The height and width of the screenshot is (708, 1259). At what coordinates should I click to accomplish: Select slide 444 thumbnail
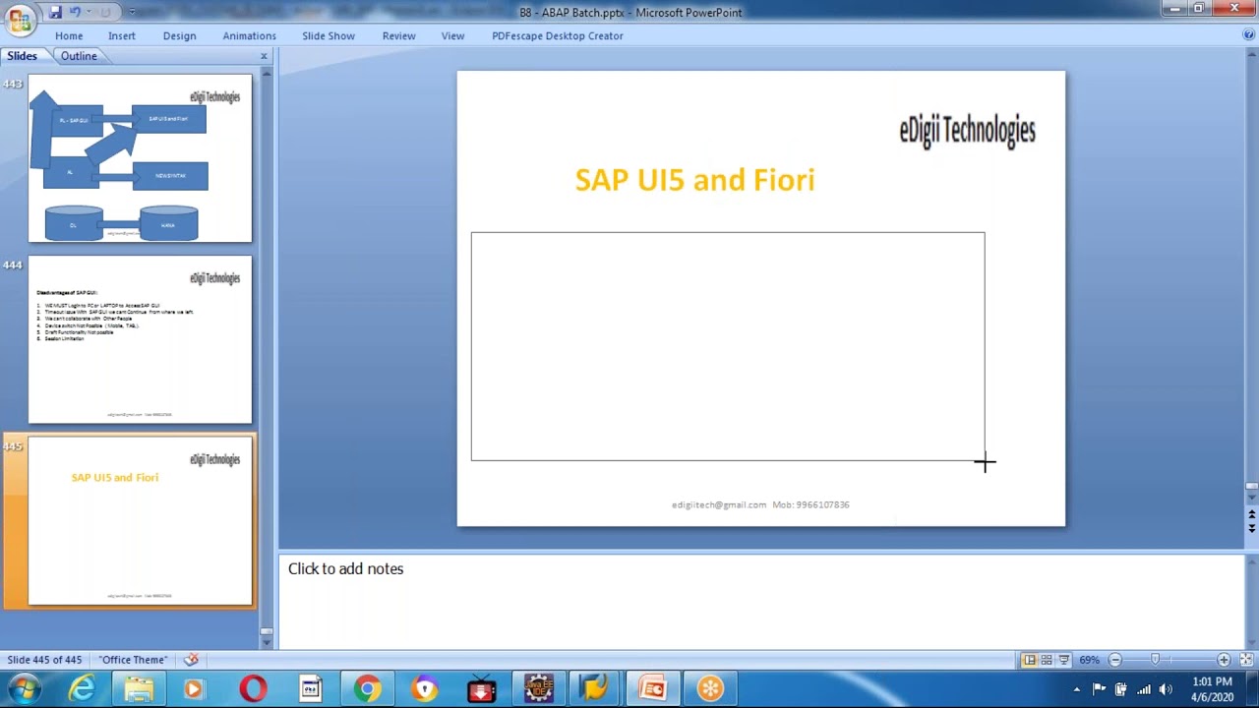140,339
